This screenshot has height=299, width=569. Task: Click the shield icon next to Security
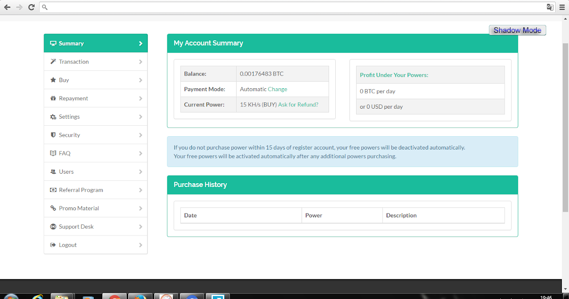tap(53, 135)
